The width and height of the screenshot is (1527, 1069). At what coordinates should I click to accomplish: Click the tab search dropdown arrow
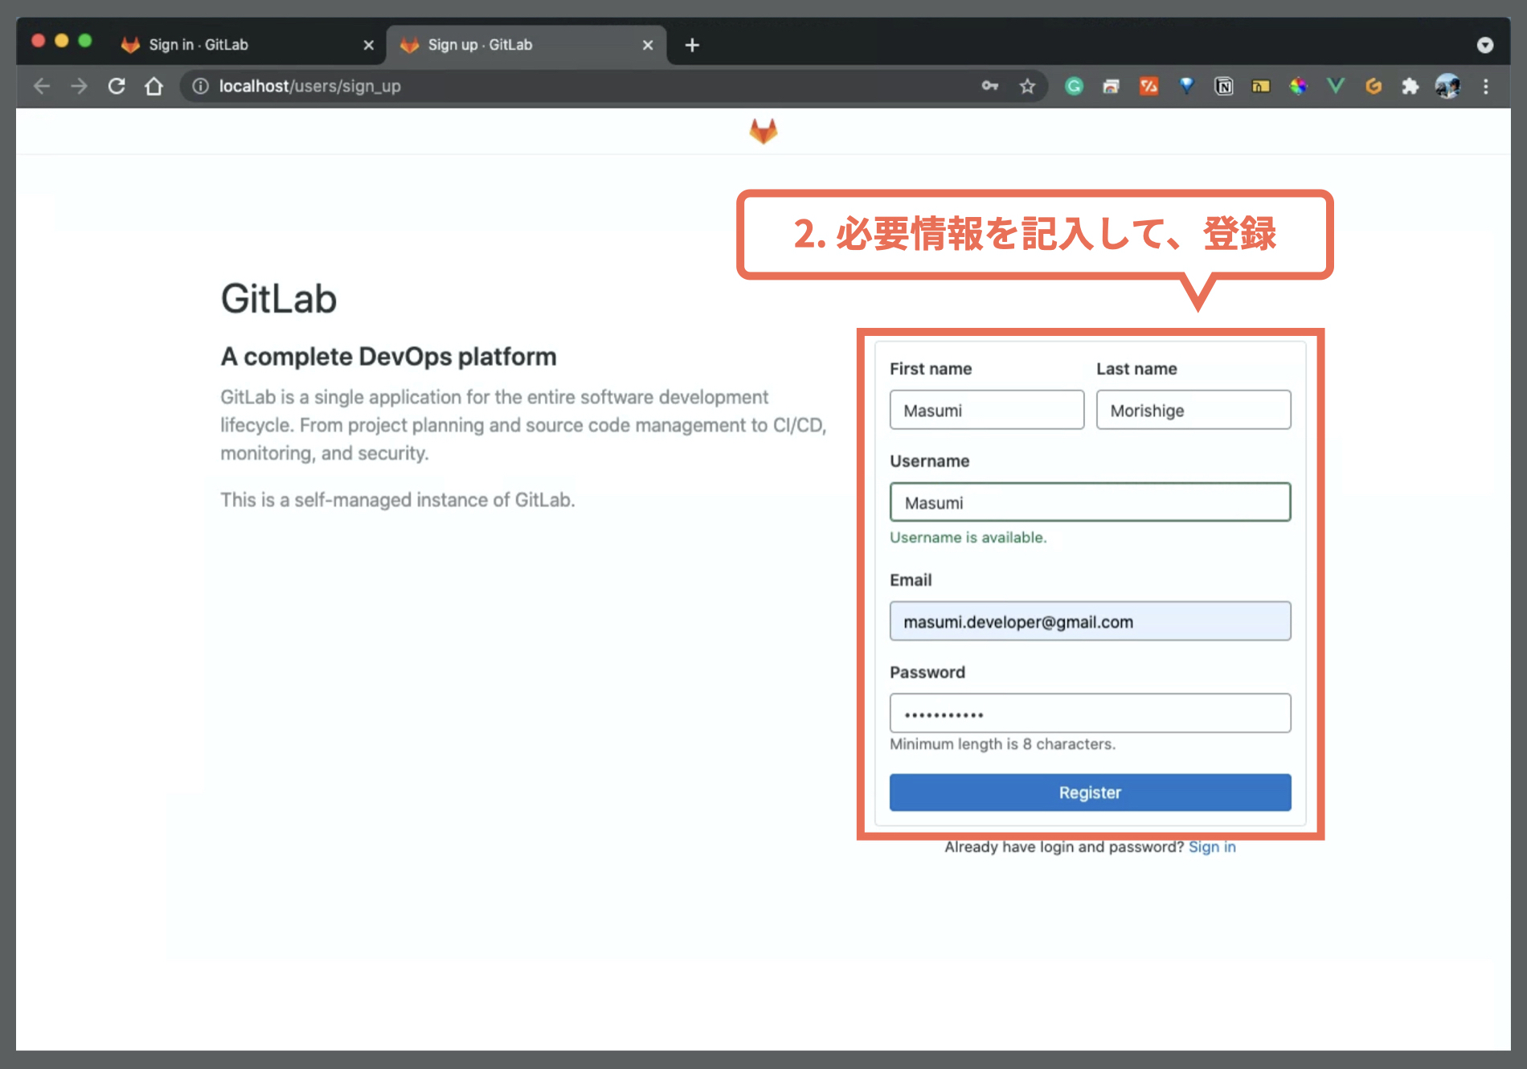(1485, 45)
